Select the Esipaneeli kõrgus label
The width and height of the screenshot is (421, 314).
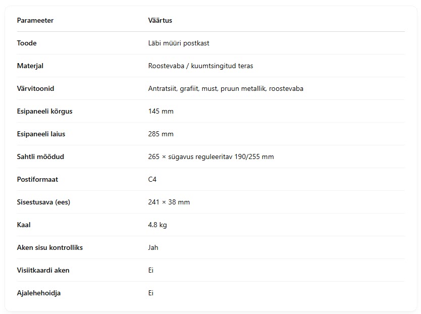(x=44, y=111)
